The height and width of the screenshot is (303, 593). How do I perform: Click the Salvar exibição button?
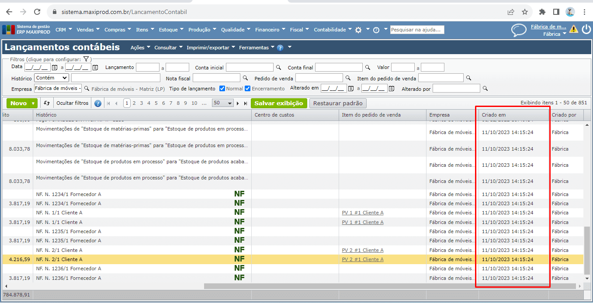point(278,103)
